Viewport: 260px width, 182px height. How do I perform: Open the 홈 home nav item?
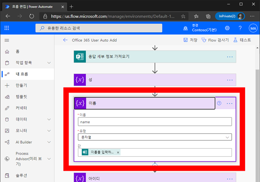point(27,52)
